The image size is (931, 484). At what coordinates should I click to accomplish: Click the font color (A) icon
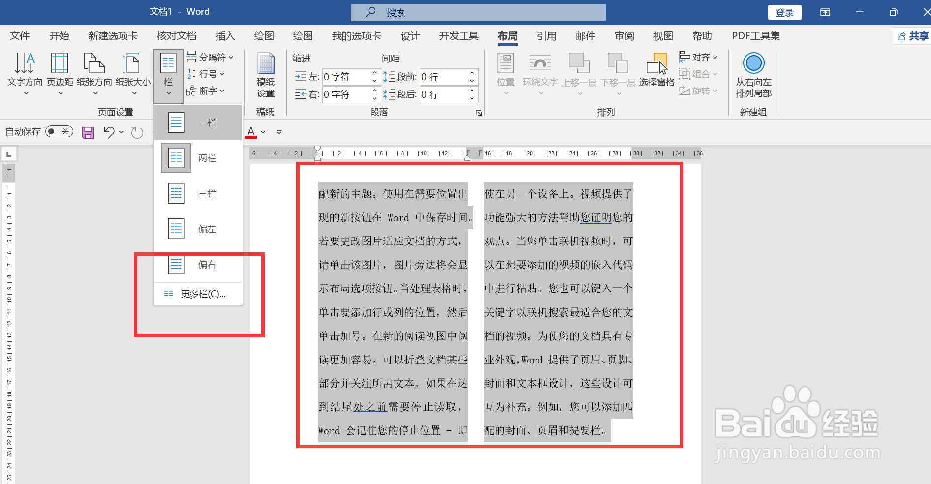click(251, 132)
